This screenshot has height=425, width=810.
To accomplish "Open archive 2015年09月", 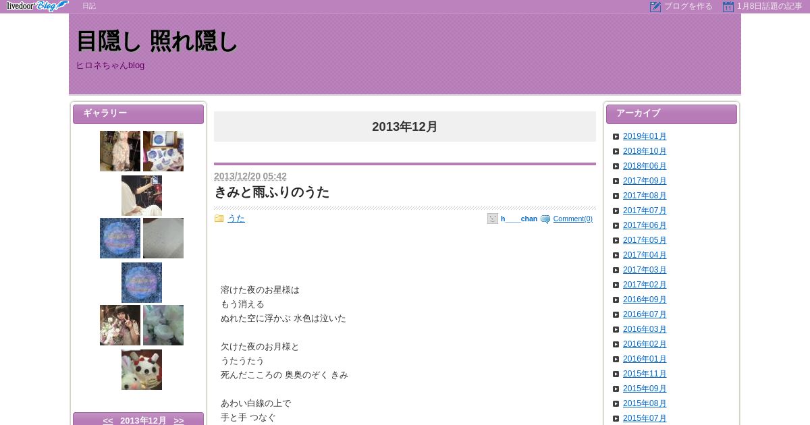I will (x=645, y=389).
